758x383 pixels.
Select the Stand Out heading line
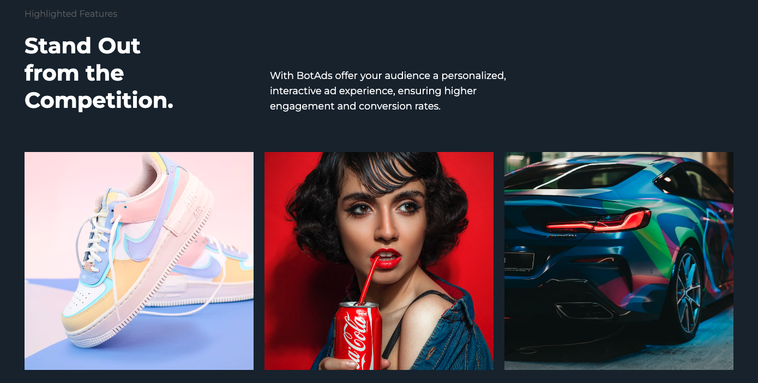click(82, 46)
